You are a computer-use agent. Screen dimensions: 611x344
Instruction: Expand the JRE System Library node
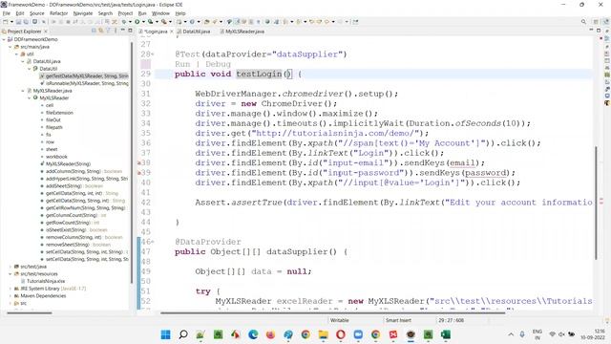[11, 289]
